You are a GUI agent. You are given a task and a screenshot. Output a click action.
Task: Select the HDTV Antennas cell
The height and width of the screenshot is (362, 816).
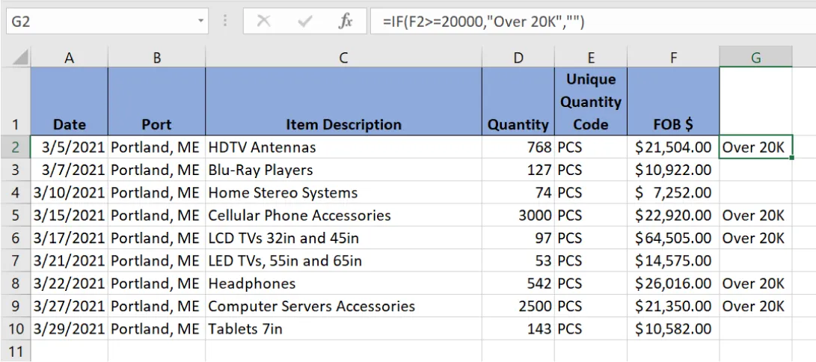pyautogui.click(x=343, y=147)
